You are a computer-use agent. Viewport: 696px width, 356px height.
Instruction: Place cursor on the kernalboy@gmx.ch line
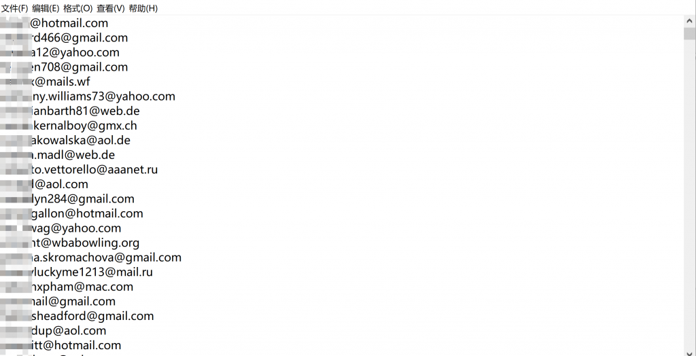click(x=69, y=126)
